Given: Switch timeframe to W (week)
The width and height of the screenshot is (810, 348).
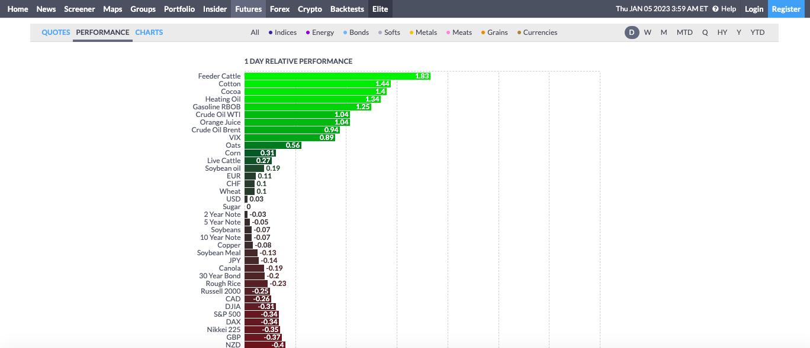Looking at the screenshot, I should point(648,32).
